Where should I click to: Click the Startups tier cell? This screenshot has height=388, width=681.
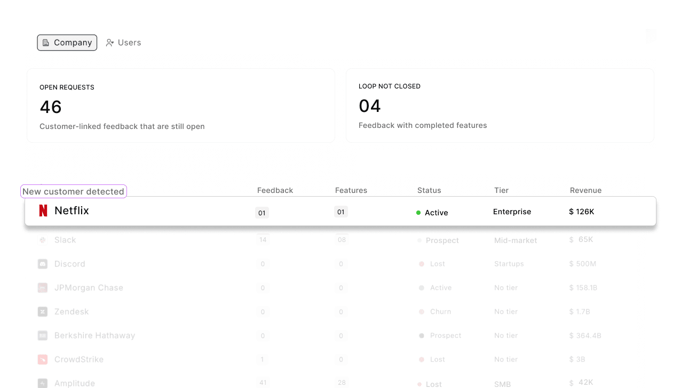[x=509, y=264]
